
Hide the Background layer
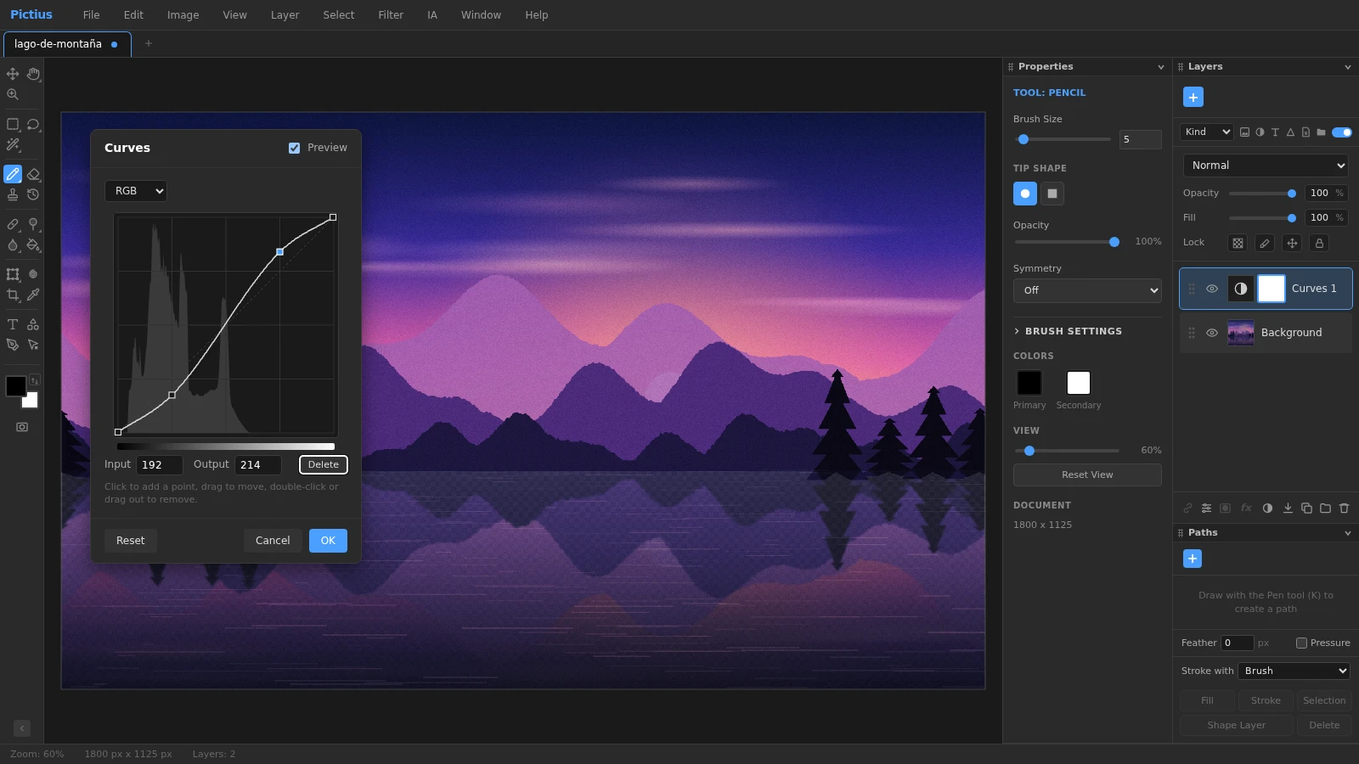tap(1212, 333)
